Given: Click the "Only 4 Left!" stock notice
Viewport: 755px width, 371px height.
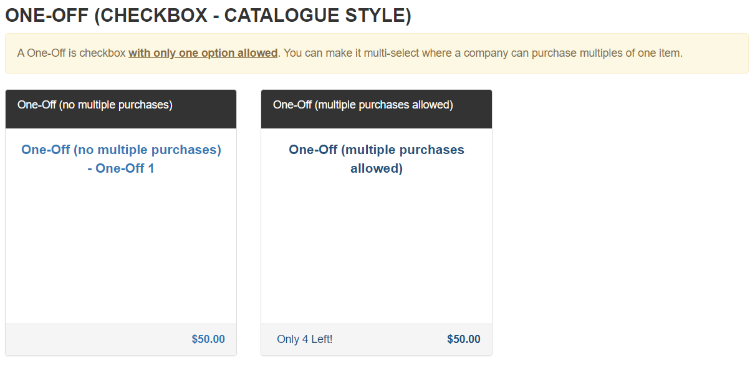Looking at the screenshot, I should (305, 340).
